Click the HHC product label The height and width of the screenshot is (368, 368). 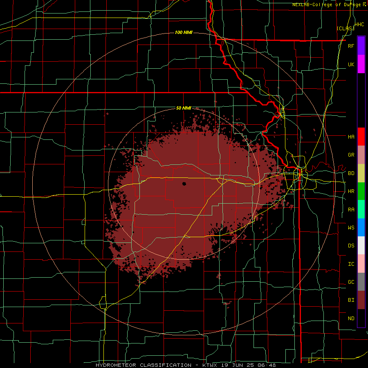tap(359, 24)
